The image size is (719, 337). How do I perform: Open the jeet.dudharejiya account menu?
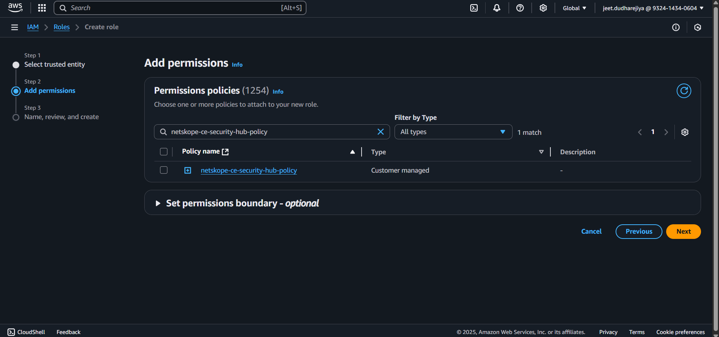coord(653,8)
